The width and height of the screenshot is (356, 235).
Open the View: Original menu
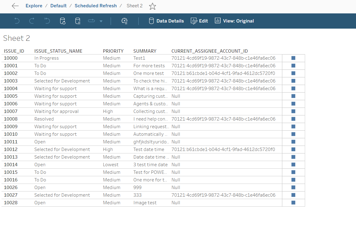click(234, 21)
